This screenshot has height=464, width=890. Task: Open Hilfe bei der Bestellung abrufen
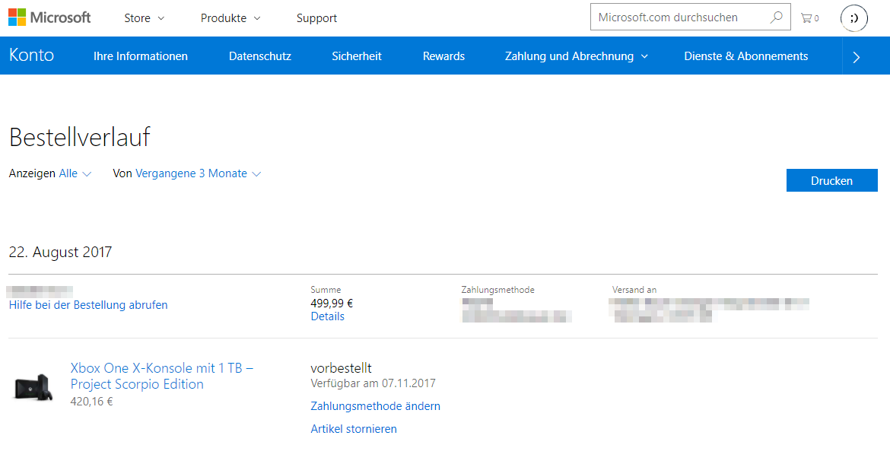point(88,305)
